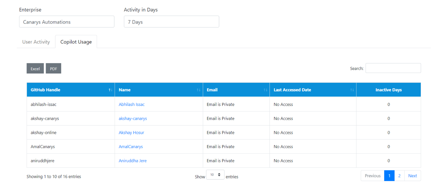Switch to the User Activity tab
This screenshot has height=185, width=448.
36,42
